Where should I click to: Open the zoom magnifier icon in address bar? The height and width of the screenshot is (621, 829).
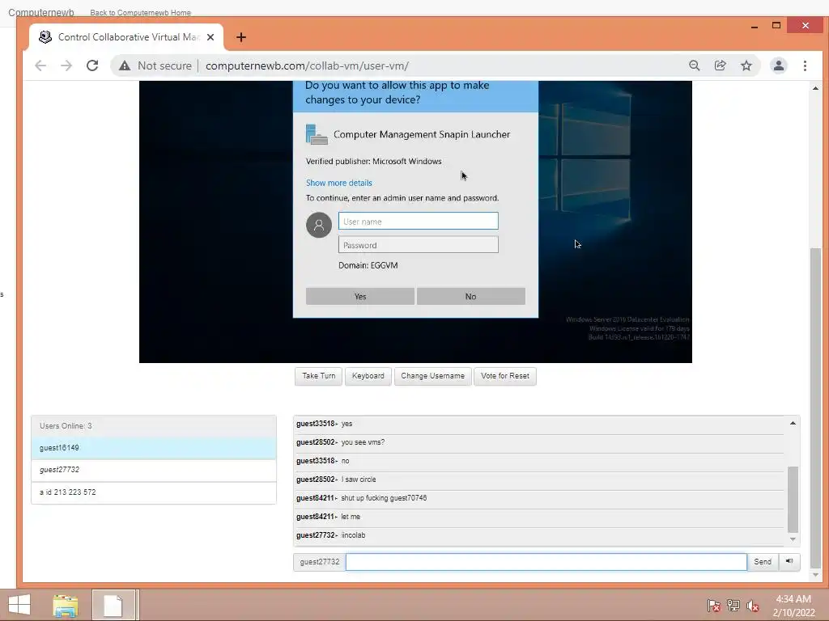(694, 65)
